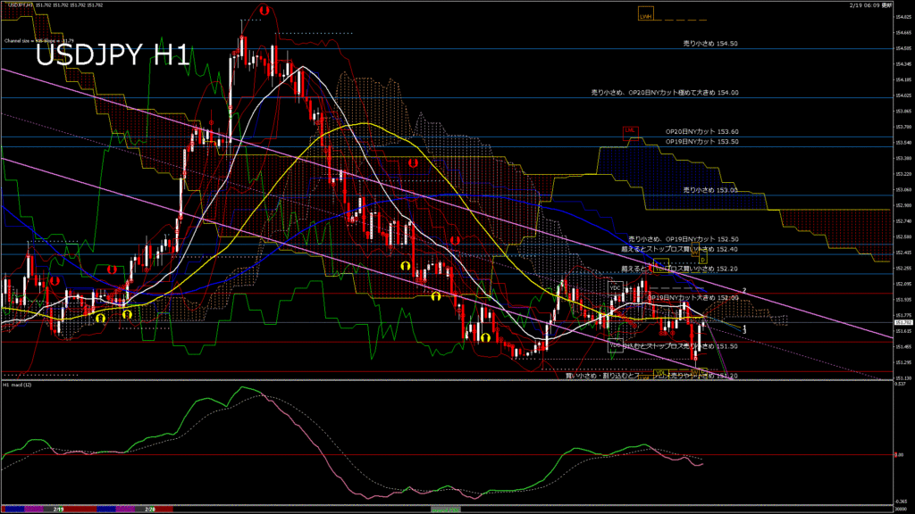Click the LWH marker box at top
Image resolution: width=915 pixels, height=514 pixels.
[645, 15]
